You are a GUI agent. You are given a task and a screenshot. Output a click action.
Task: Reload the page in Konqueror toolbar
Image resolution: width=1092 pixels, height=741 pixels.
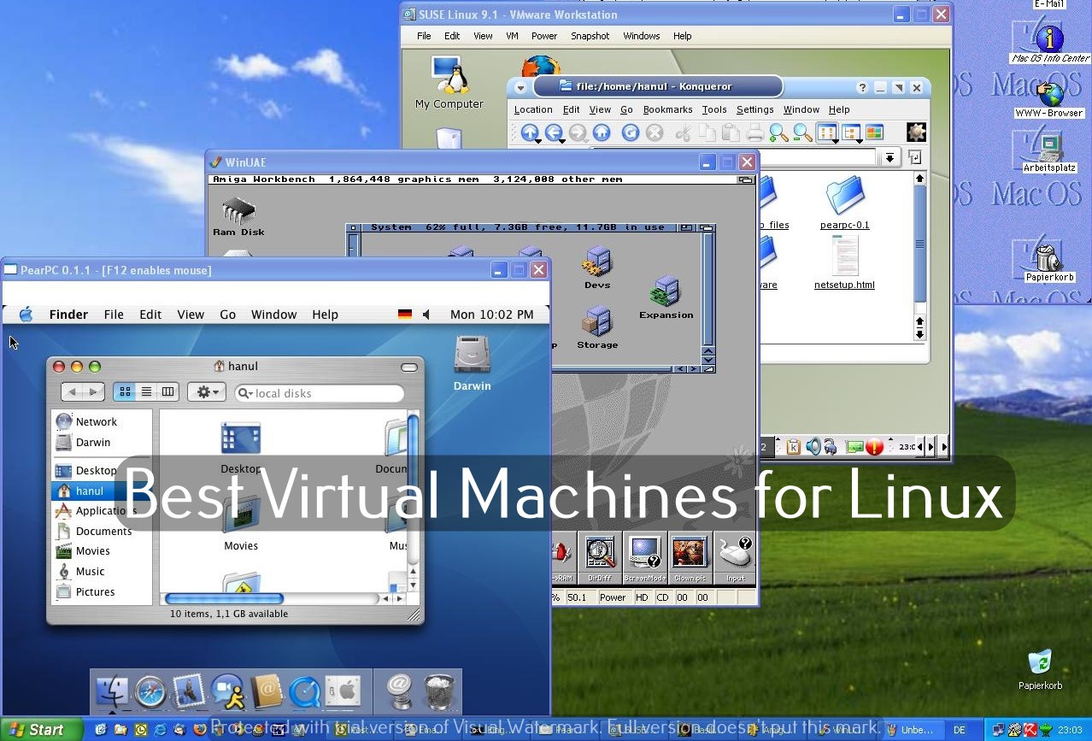point(631,132)
